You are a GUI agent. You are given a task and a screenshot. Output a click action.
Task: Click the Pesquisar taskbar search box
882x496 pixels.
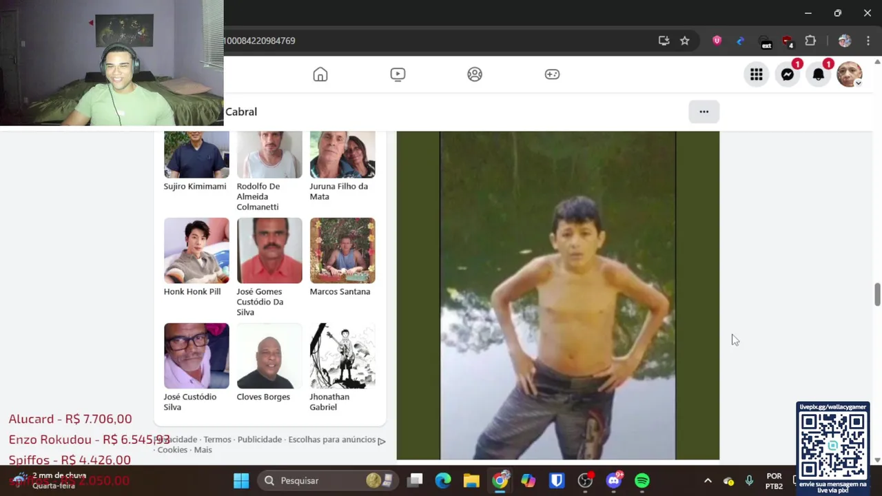(x=328, y=481)
